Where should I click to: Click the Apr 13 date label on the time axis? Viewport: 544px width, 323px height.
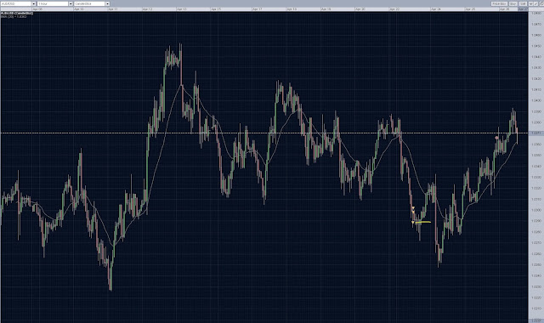point(181,9)
